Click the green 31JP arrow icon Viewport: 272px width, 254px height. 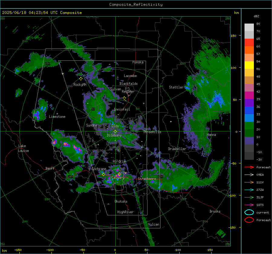click(x=249, y=197)
